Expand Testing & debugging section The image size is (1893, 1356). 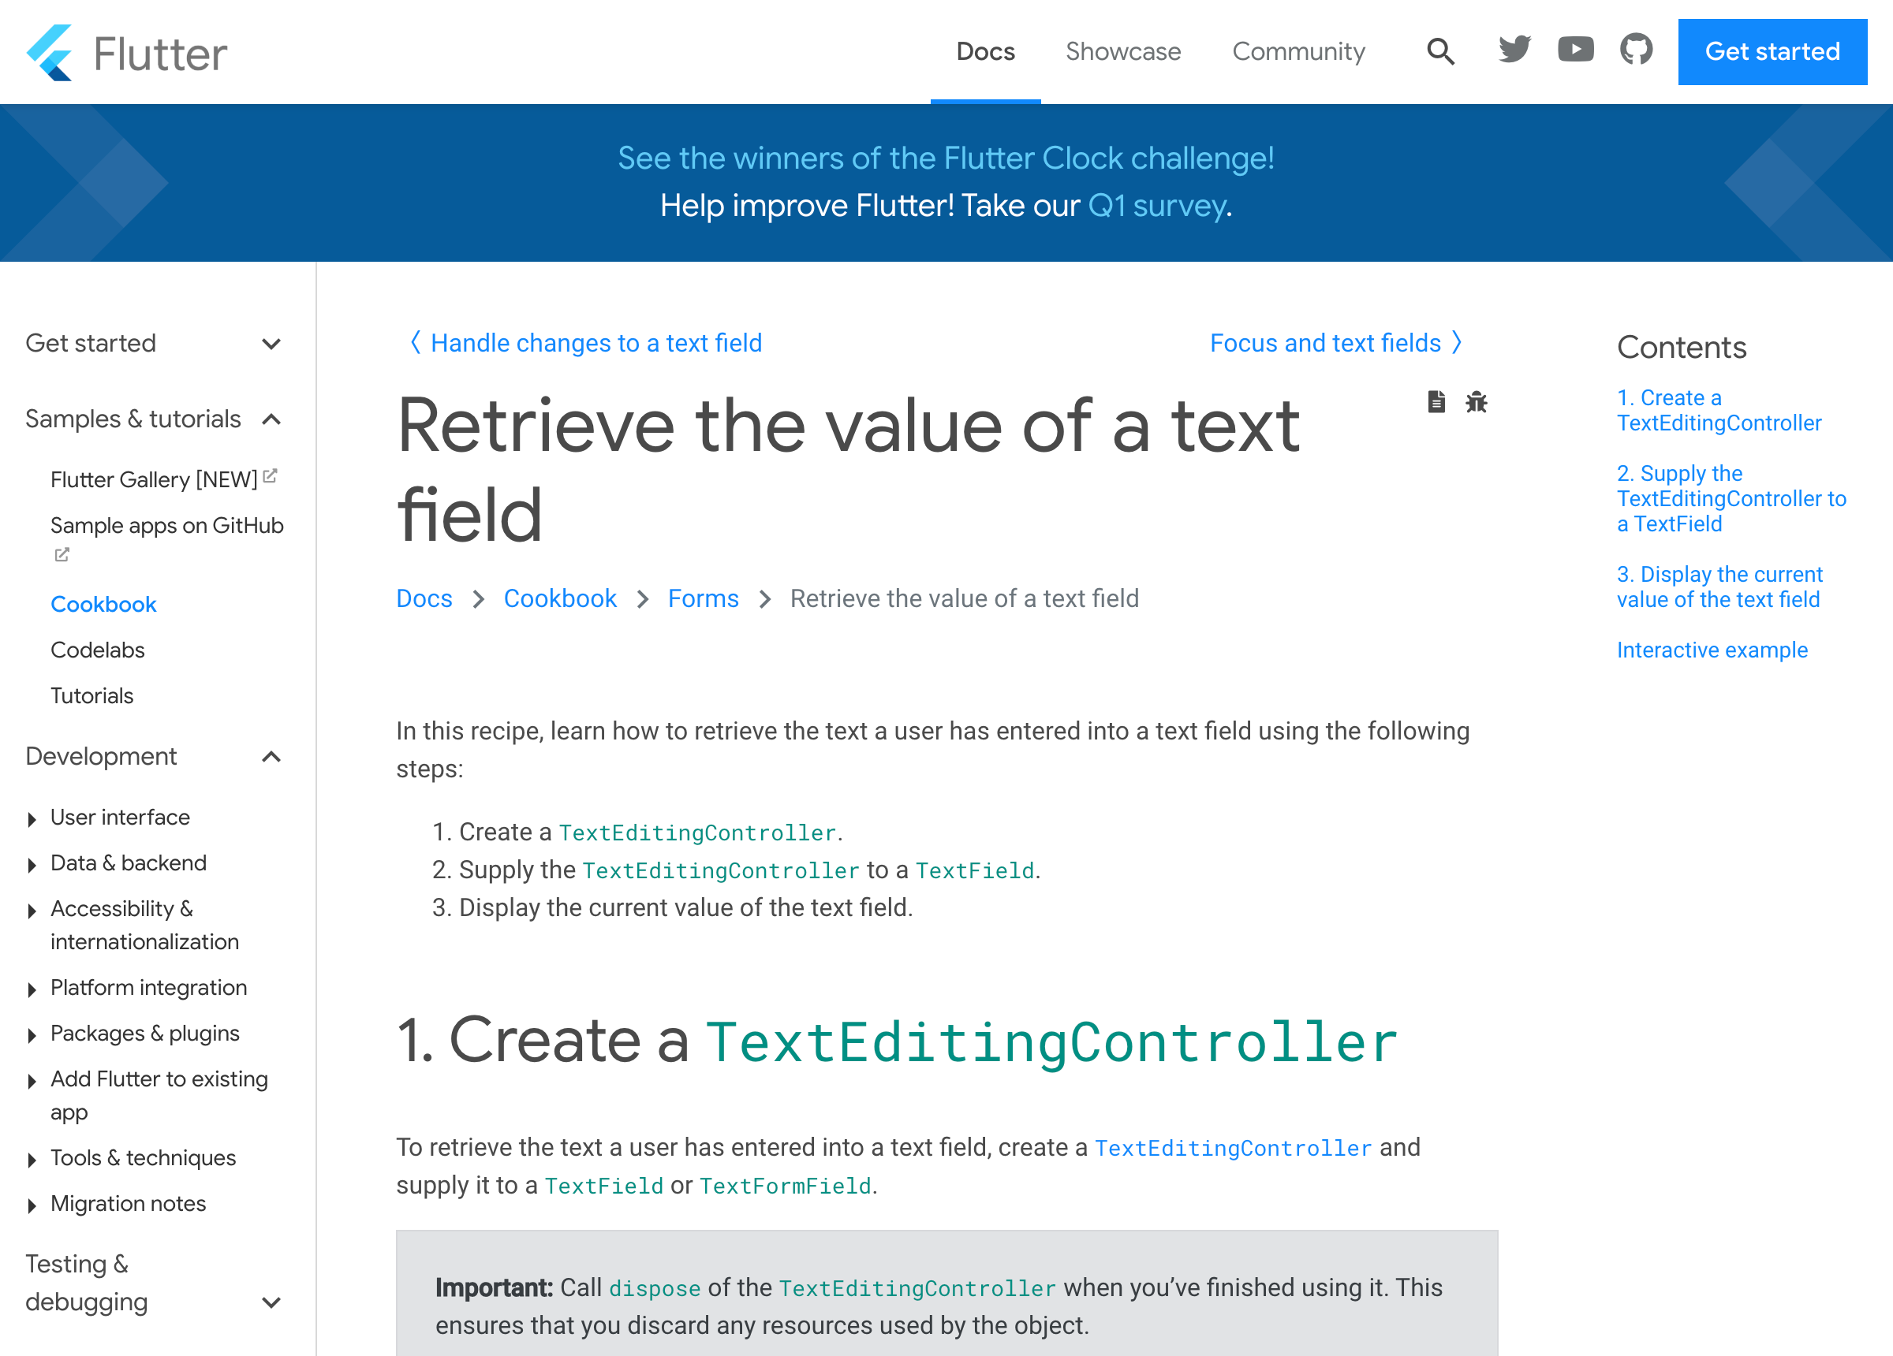point(271,1302)
